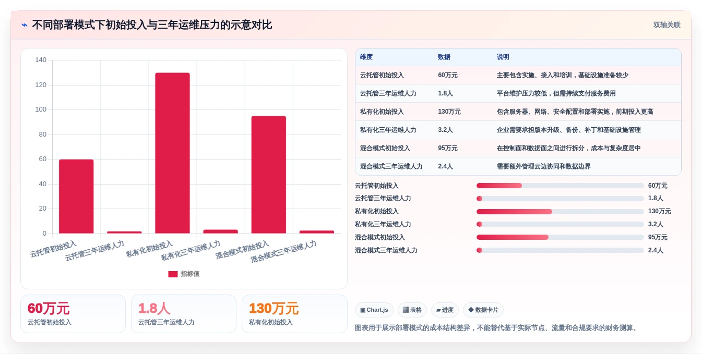The image size is (702, 354).
Task: Select the 表格 tag chip
Action: tap(412, 310)
